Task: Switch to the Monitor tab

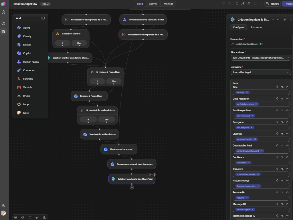Action: click(168, 4)
